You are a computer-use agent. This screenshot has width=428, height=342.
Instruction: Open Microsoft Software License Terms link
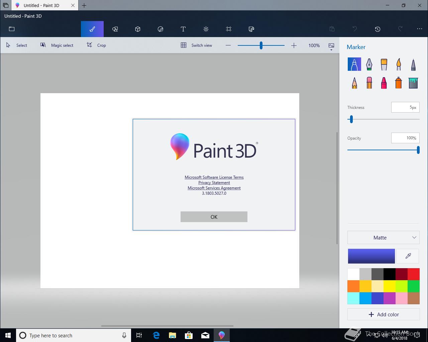click(x=214, y=177)
